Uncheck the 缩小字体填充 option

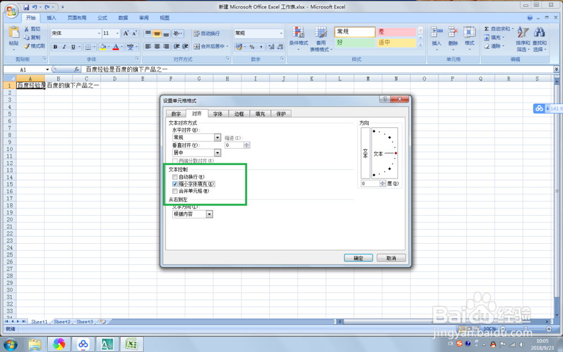[175, 184]
